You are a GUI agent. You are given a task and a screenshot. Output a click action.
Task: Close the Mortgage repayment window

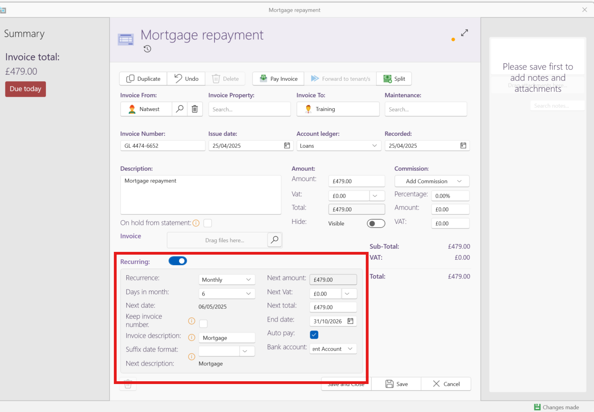tap(584, 10)
